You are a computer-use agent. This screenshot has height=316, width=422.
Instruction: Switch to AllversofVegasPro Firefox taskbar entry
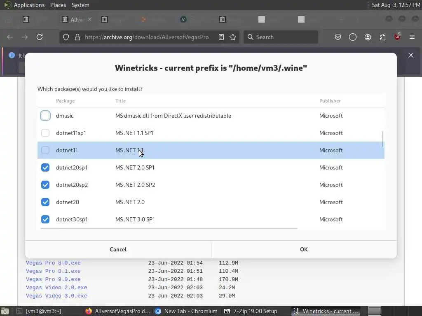pos(118,311)
